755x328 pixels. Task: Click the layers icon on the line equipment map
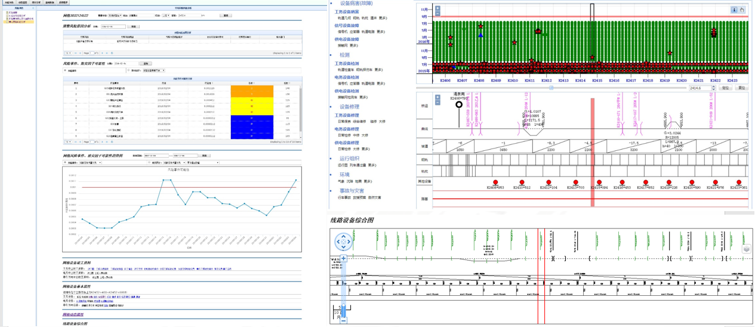(x=746, y=249)
